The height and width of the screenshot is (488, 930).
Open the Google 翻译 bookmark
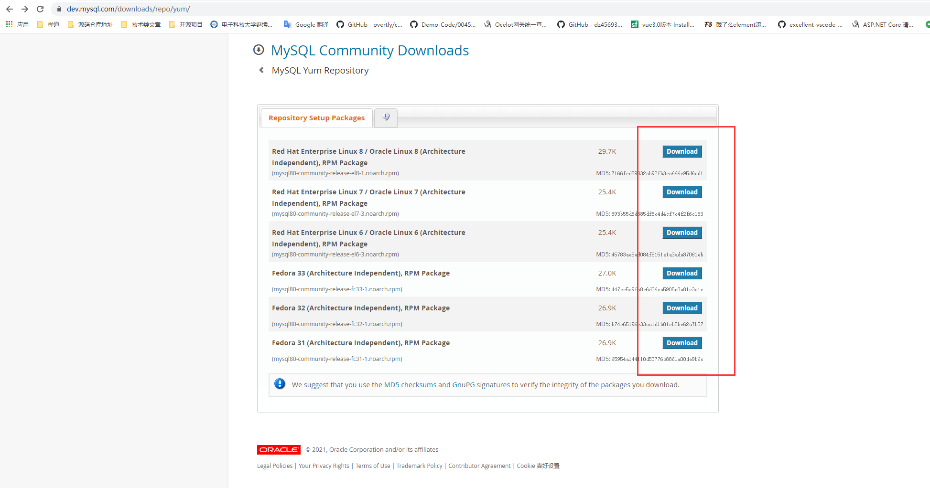point(306,24)
